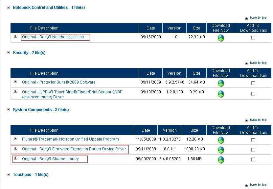The width and height of the screenshot is (273, 189).
Task: Click version 1.0.2.10270 cell
Action: (x=170, y=139)
